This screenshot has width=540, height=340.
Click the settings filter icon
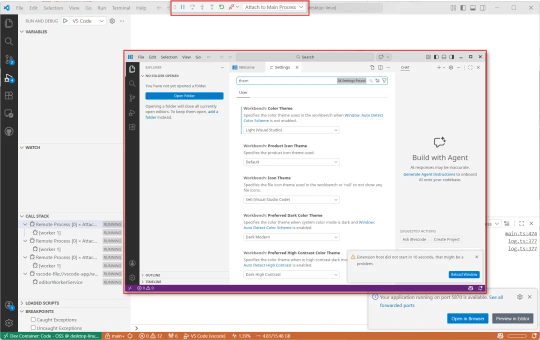click(x=384, y=80)
